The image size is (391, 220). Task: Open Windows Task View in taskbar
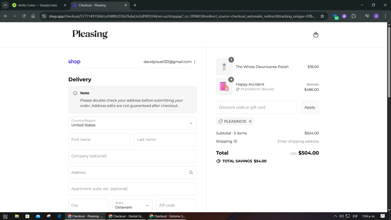(5, 216)
